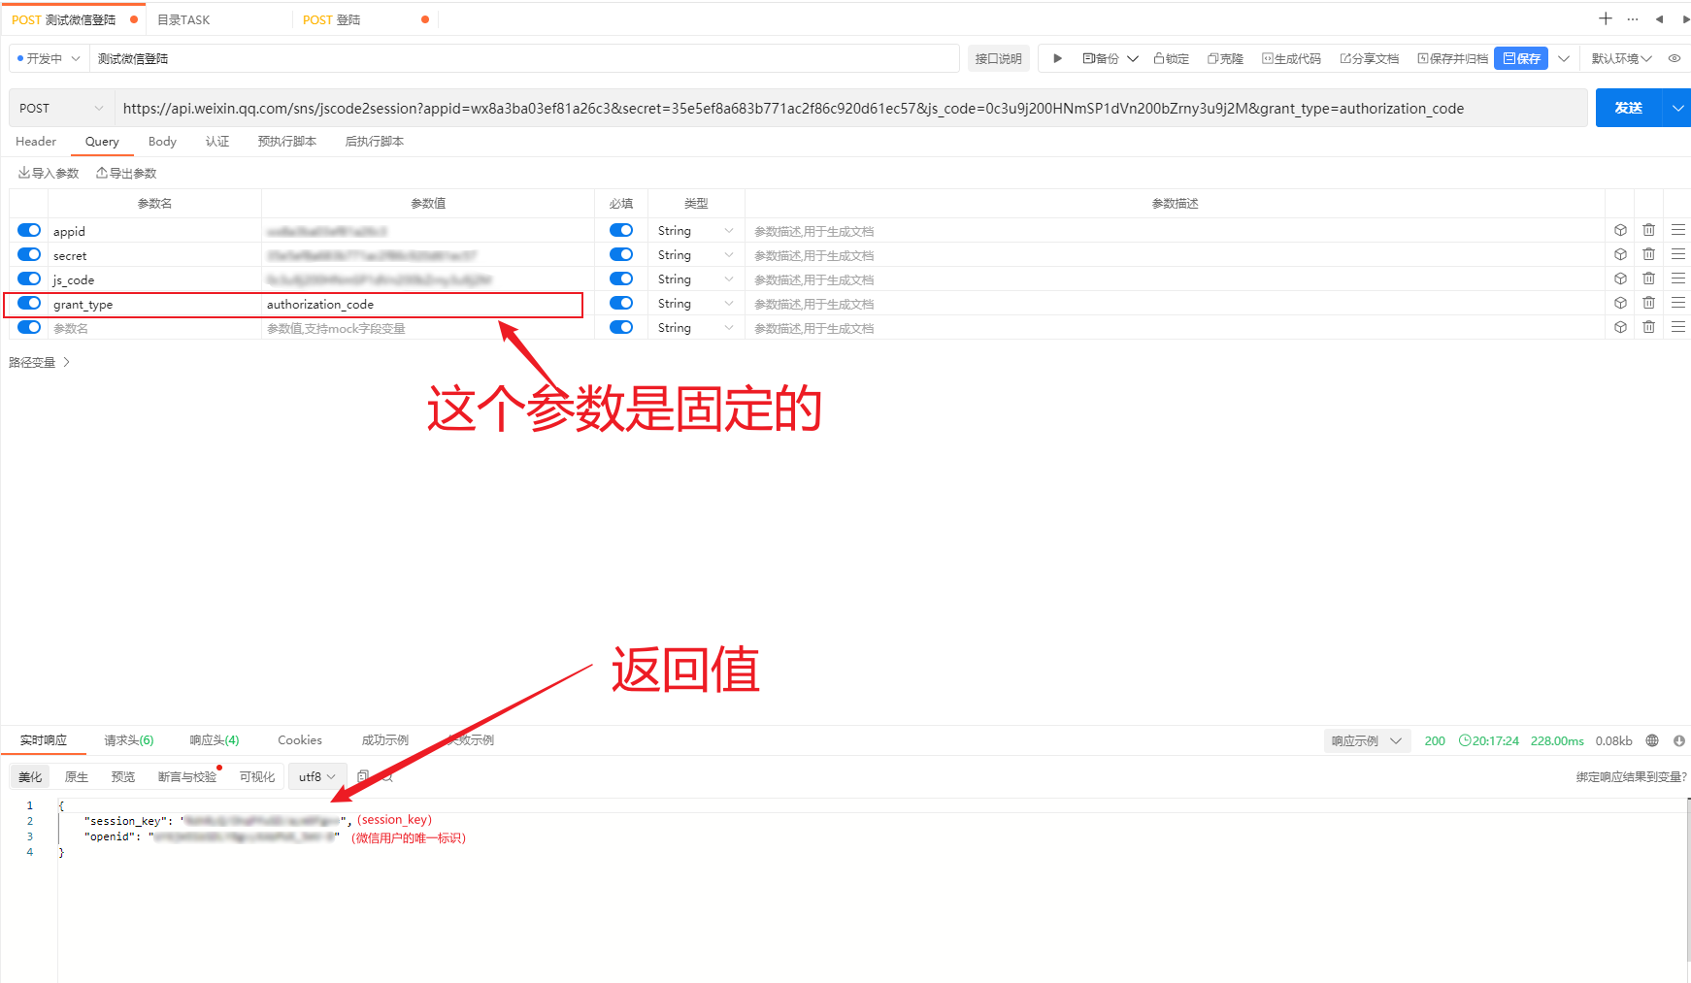1691x983 pixels.
Task: Click 导出参数 export parameters
Action: [x=126, y=173]
